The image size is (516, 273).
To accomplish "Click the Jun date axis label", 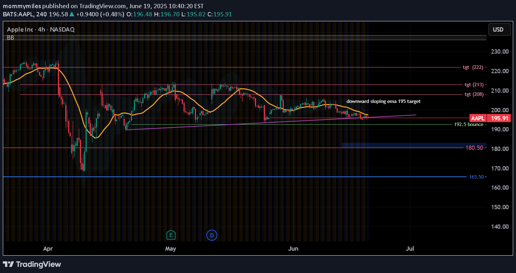I will tap(293, 249).
